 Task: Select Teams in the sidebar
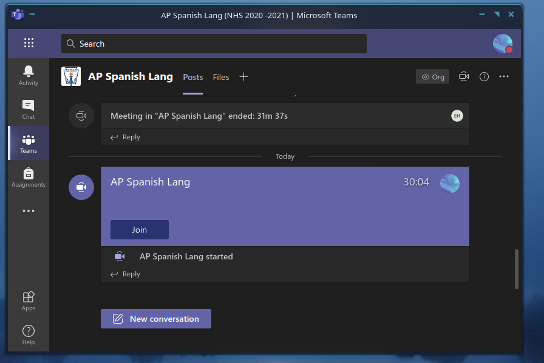[29, 143]
